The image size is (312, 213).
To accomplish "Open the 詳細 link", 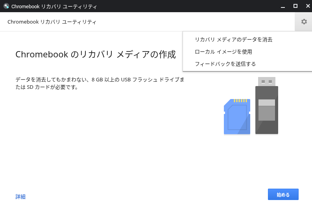I will 20,196.
